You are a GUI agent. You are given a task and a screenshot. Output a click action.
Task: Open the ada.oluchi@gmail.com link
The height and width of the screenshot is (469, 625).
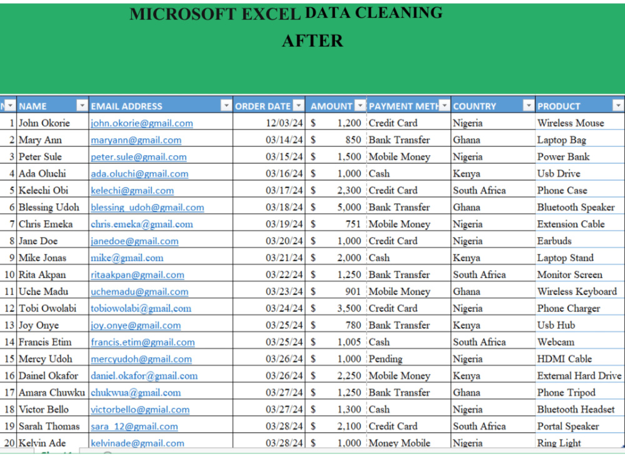pos(139,174)
